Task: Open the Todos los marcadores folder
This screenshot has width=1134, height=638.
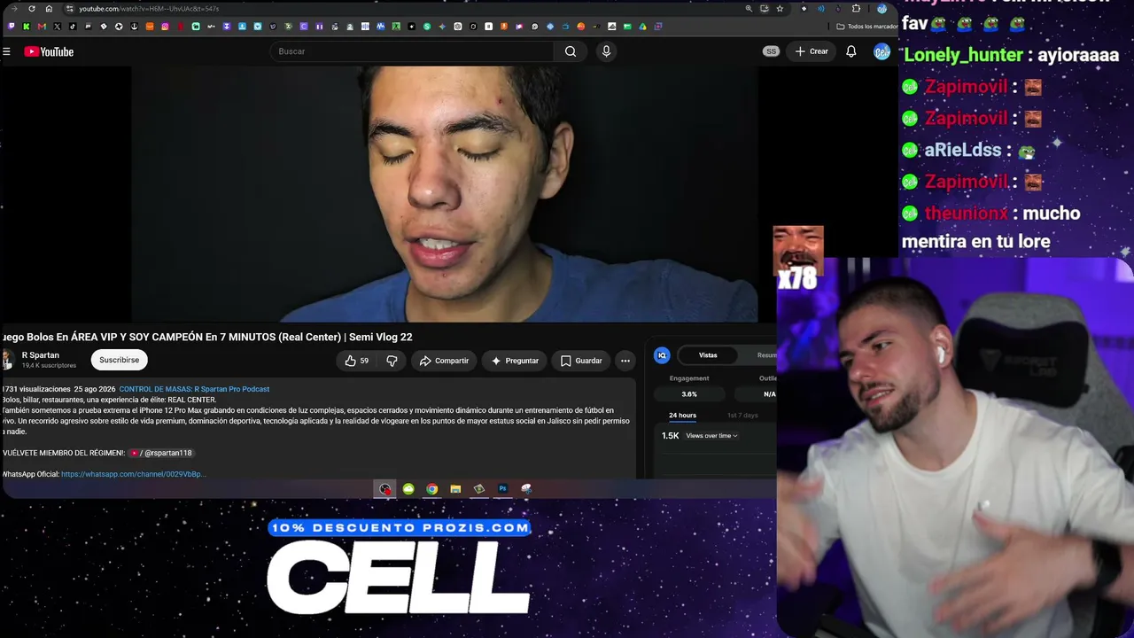Action: tap(866, 27)
